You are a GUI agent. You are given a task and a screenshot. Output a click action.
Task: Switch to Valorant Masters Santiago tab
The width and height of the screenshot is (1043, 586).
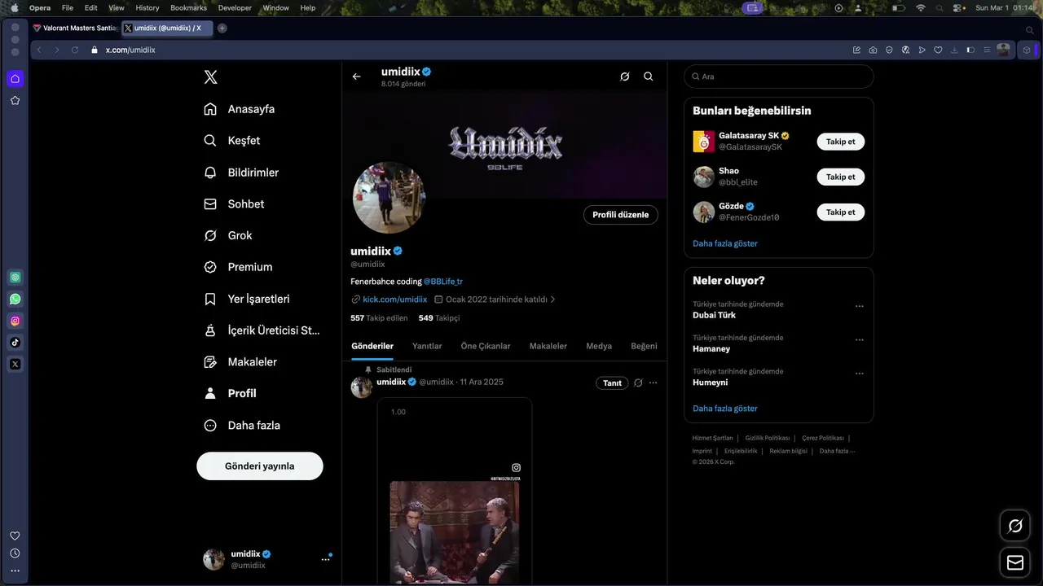76,28
